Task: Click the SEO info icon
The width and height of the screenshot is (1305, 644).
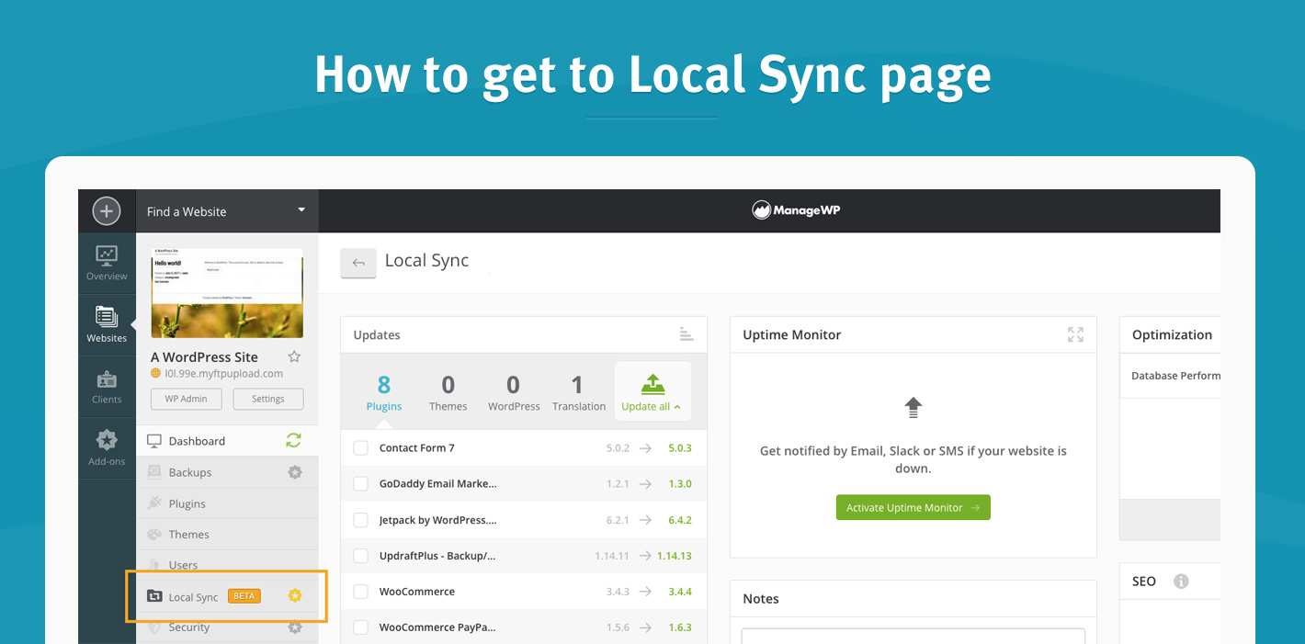Action: (x=1181, y=582)
